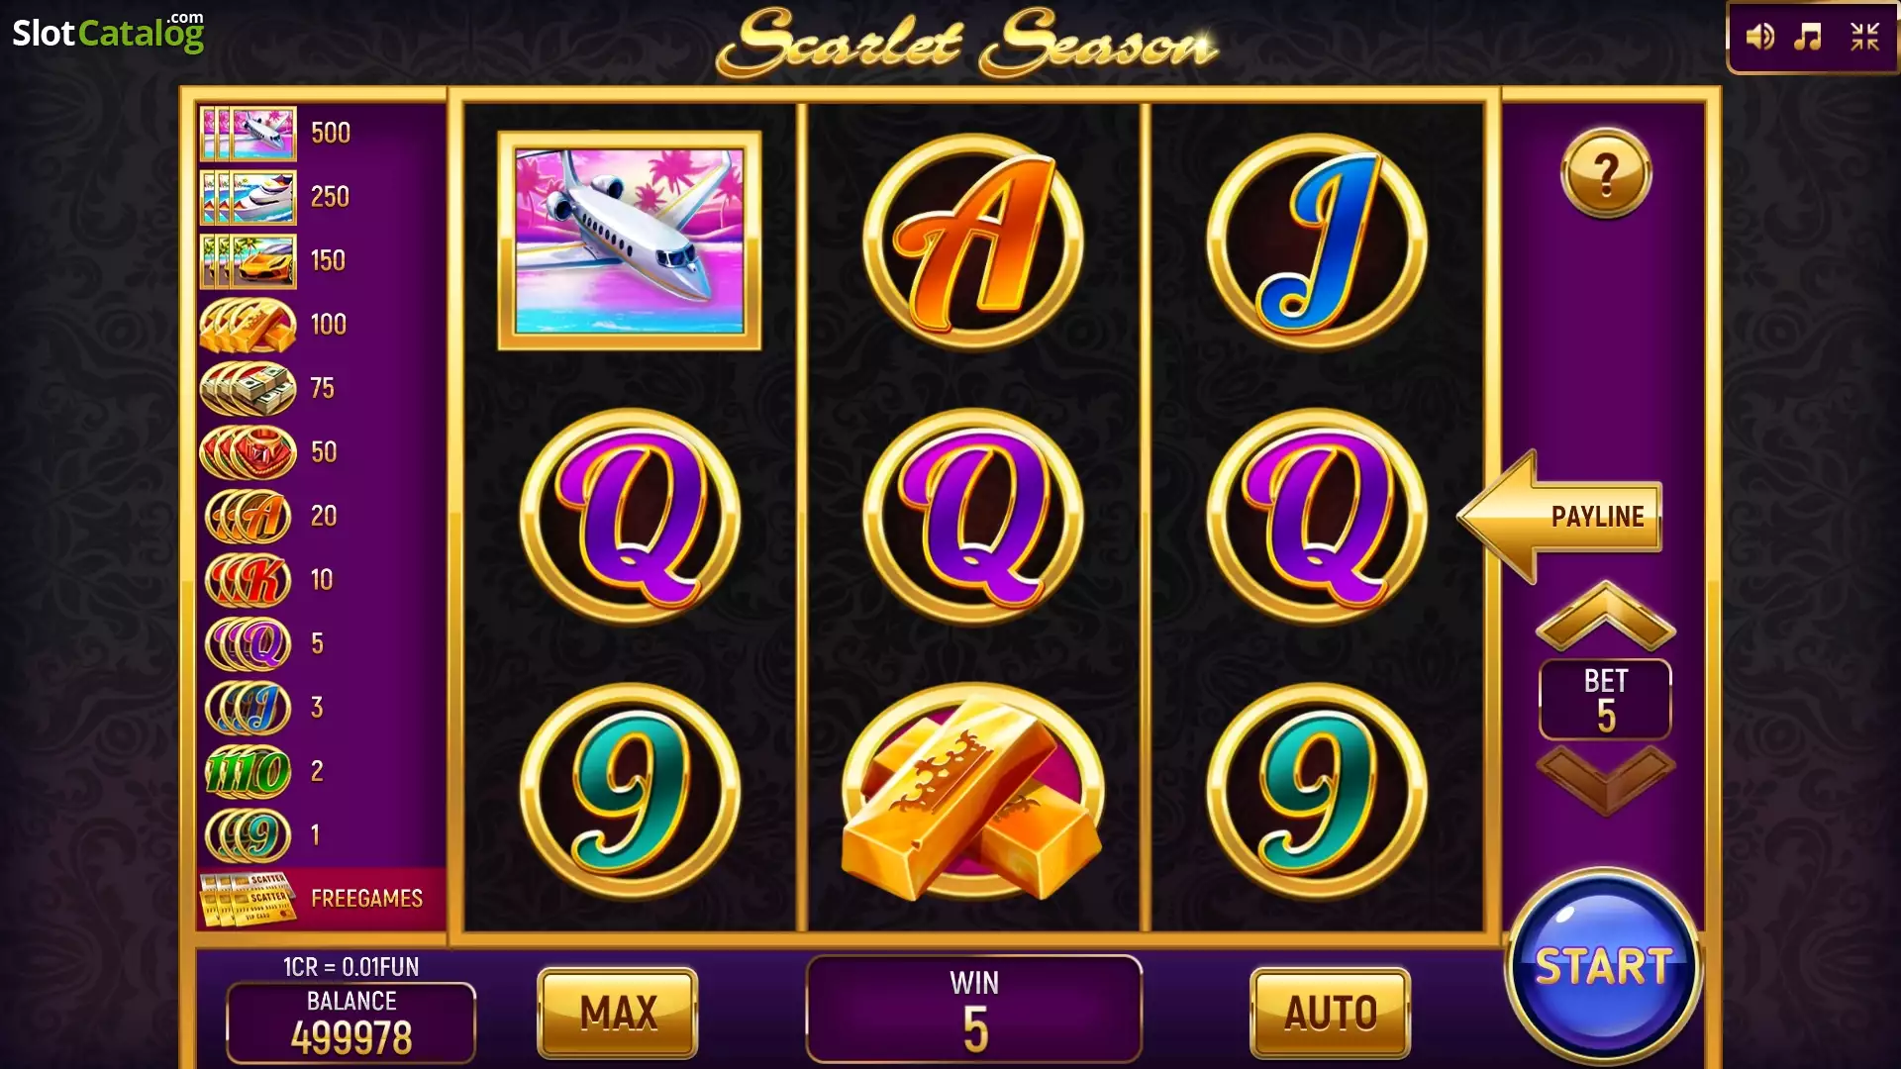Decrease the bet with the down chevron
The image size is (1901, 1069).
pos(1605,780)
